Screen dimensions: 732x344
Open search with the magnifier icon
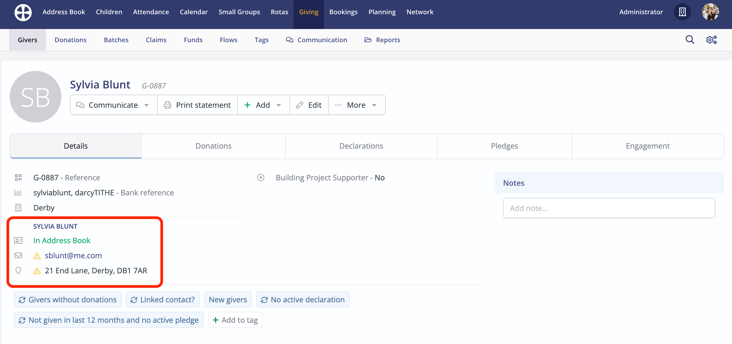690,40
